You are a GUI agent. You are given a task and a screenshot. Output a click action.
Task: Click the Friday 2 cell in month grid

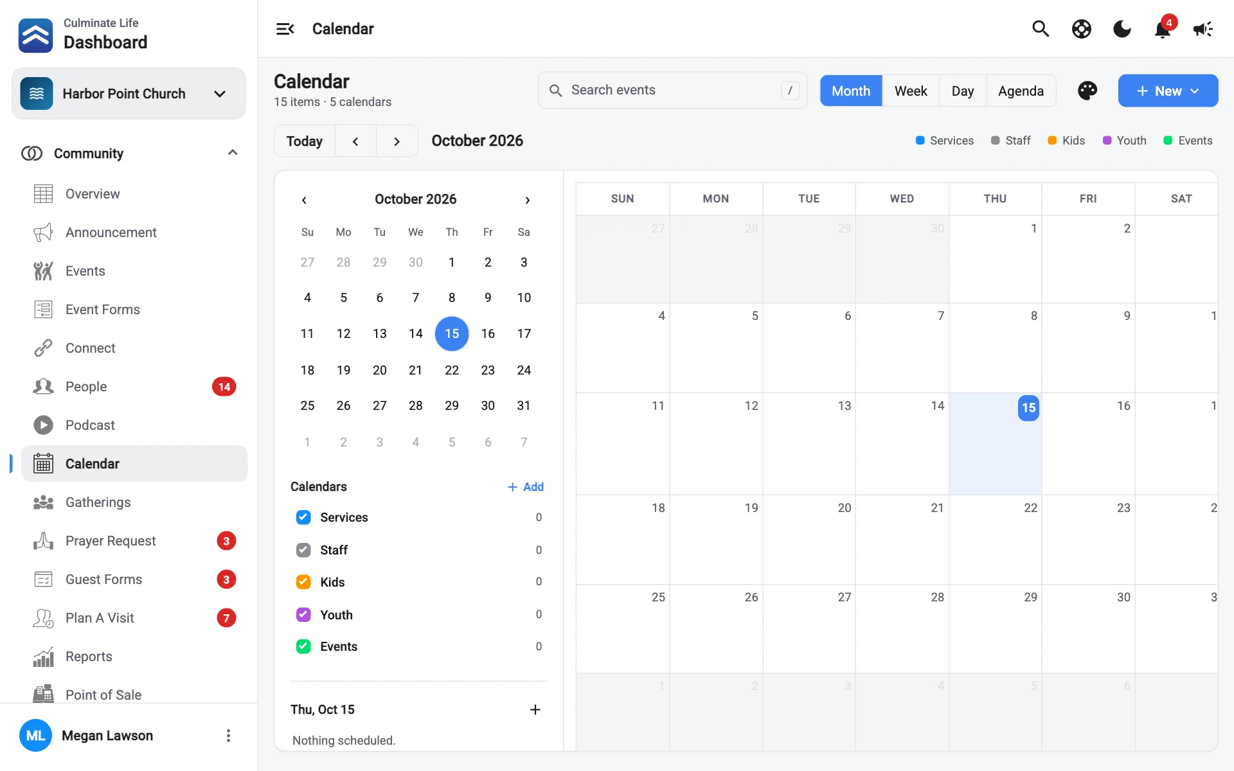pyautogui.click(x=1088, y=260)
